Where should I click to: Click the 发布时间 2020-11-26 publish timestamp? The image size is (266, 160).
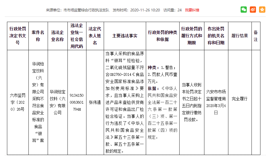click(x=136, y=10)
